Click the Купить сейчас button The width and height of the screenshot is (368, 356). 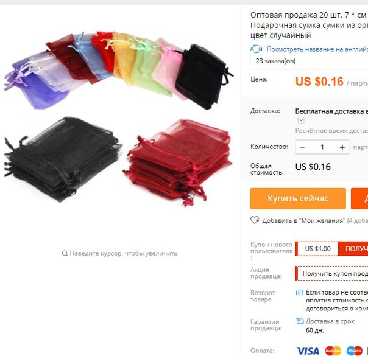[298, 198]
